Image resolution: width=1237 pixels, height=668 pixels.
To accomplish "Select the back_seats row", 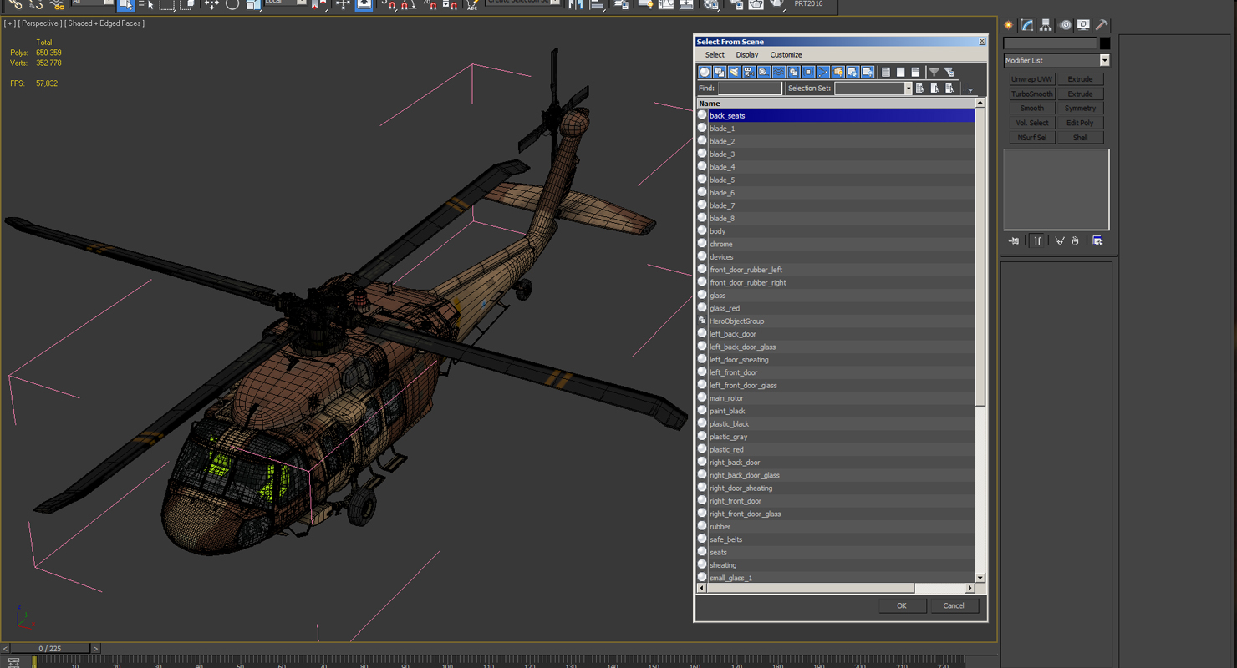I will (836, 115).
